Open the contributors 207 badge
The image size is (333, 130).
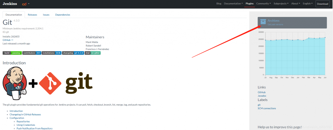coord(32,53)
